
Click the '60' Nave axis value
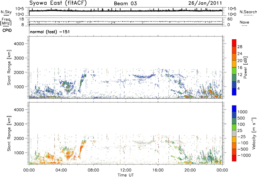(230, 19)
